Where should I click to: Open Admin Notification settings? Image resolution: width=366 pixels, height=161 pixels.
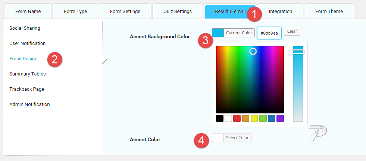29,104
